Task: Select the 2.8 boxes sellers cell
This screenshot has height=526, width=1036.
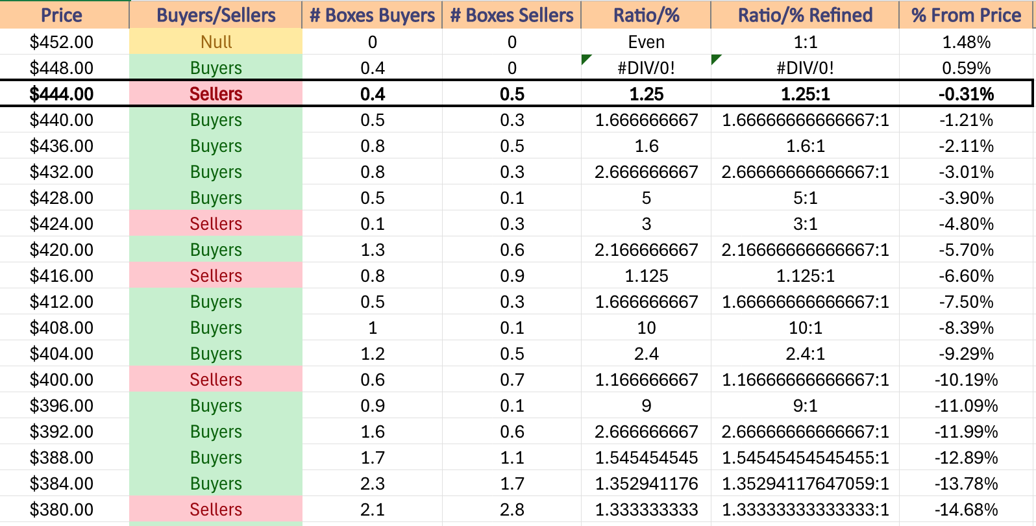Action: coord(512,509)
